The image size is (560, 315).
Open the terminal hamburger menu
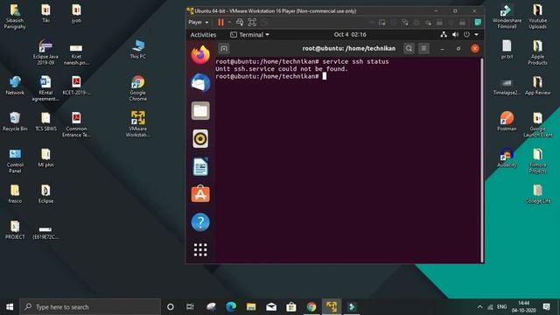(x=423, y=49)
